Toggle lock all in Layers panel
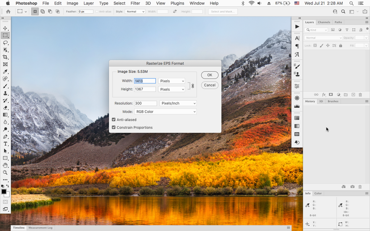The height and width of the screenshot is (231, 370). (341, 46)
